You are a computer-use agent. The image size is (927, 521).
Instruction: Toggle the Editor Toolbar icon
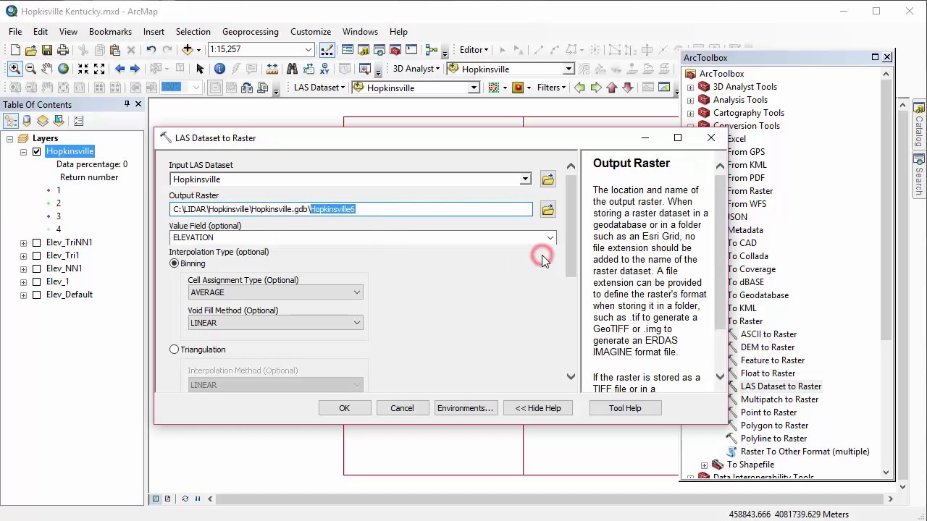[327, 50]
